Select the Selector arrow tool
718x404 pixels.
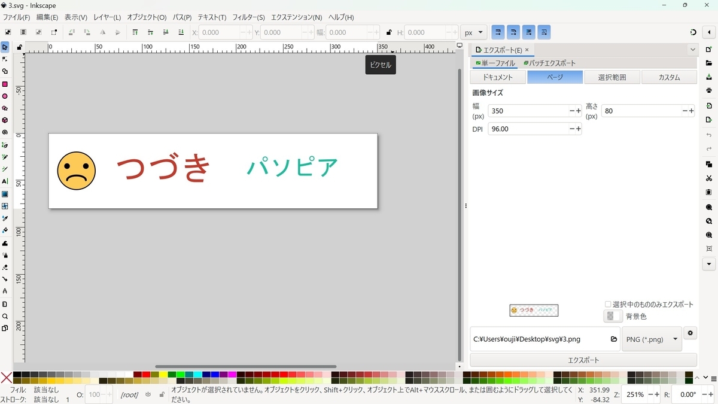tap(5, 47)
